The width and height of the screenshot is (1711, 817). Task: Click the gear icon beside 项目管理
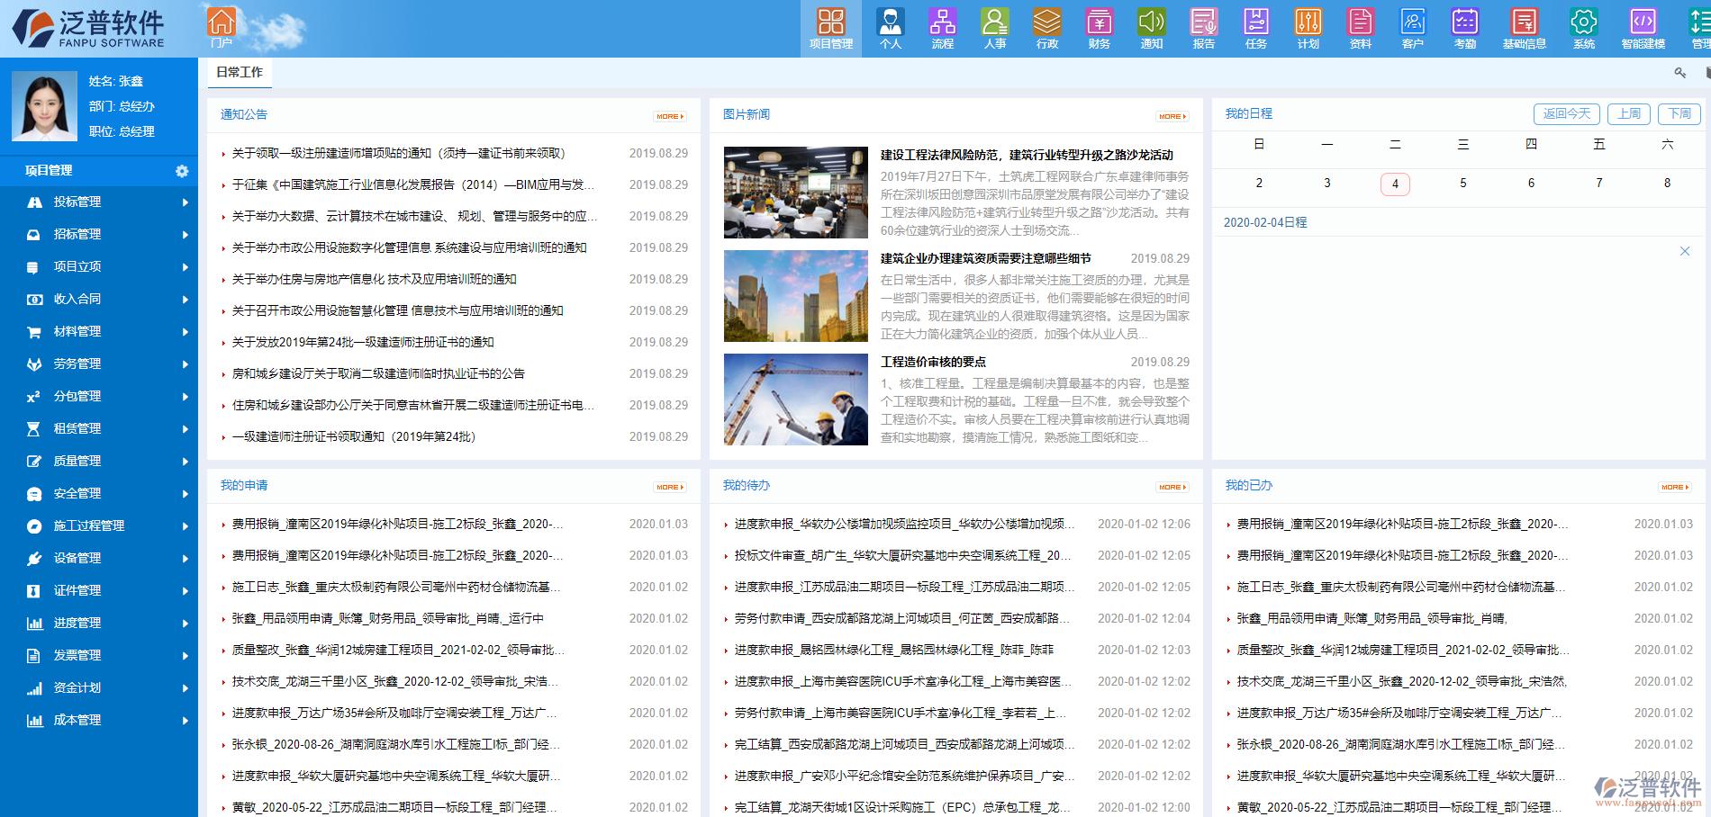[183, 170]
